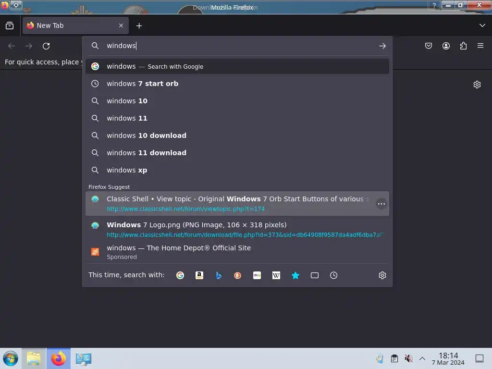Reload the current page

point(46,46)
